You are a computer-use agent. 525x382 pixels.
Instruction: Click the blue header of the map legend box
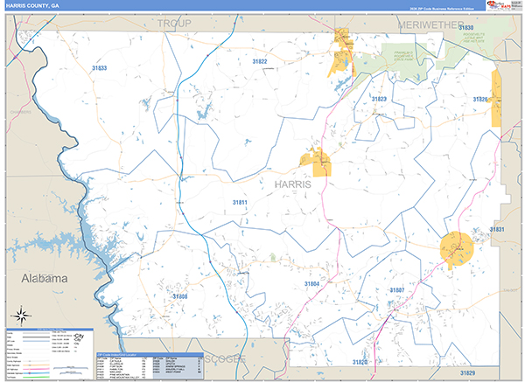[50, 330]
